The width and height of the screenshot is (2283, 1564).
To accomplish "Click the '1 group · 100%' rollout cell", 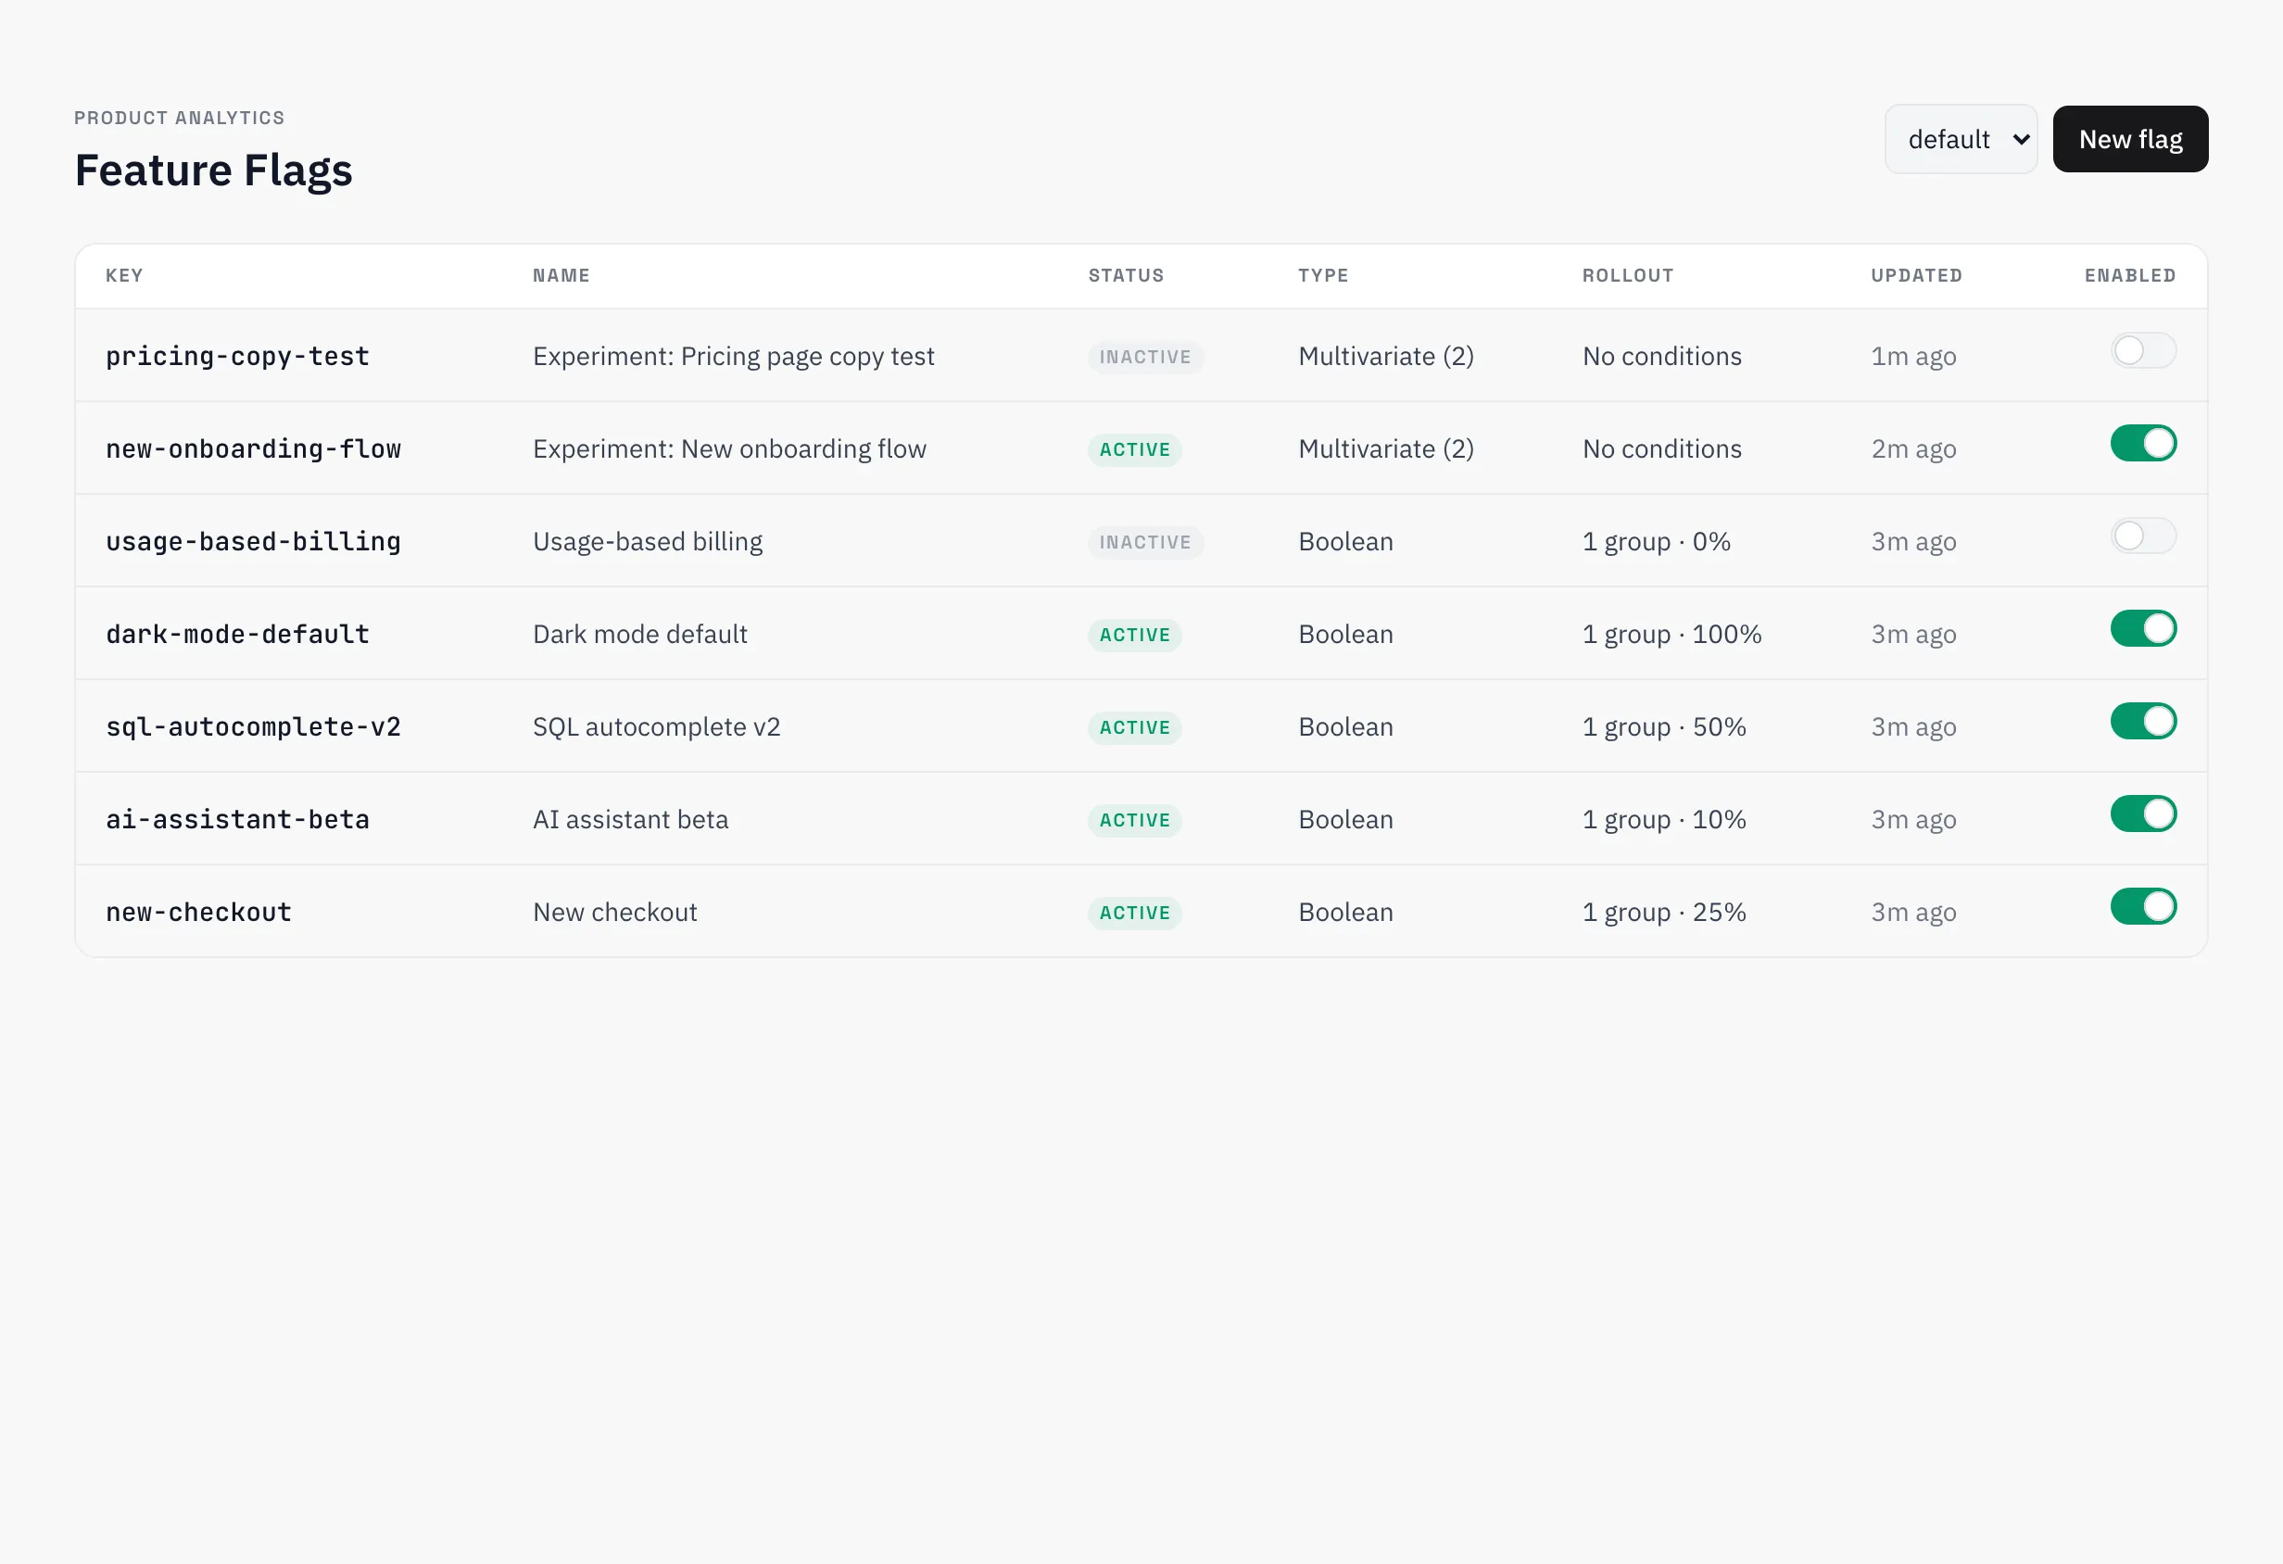I will [1672, 635].
